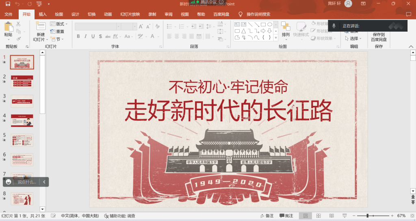
Task: Switch to Slide Sorter view icon
Action: point(318,216)
